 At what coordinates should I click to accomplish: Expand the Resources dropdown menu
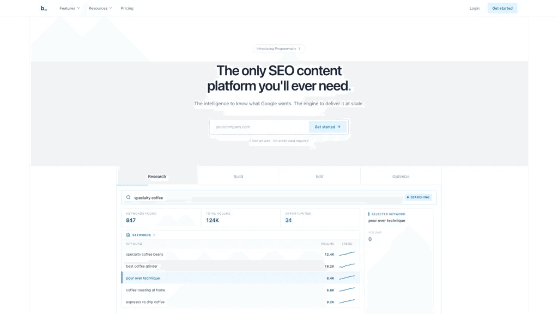click(100, 8)
